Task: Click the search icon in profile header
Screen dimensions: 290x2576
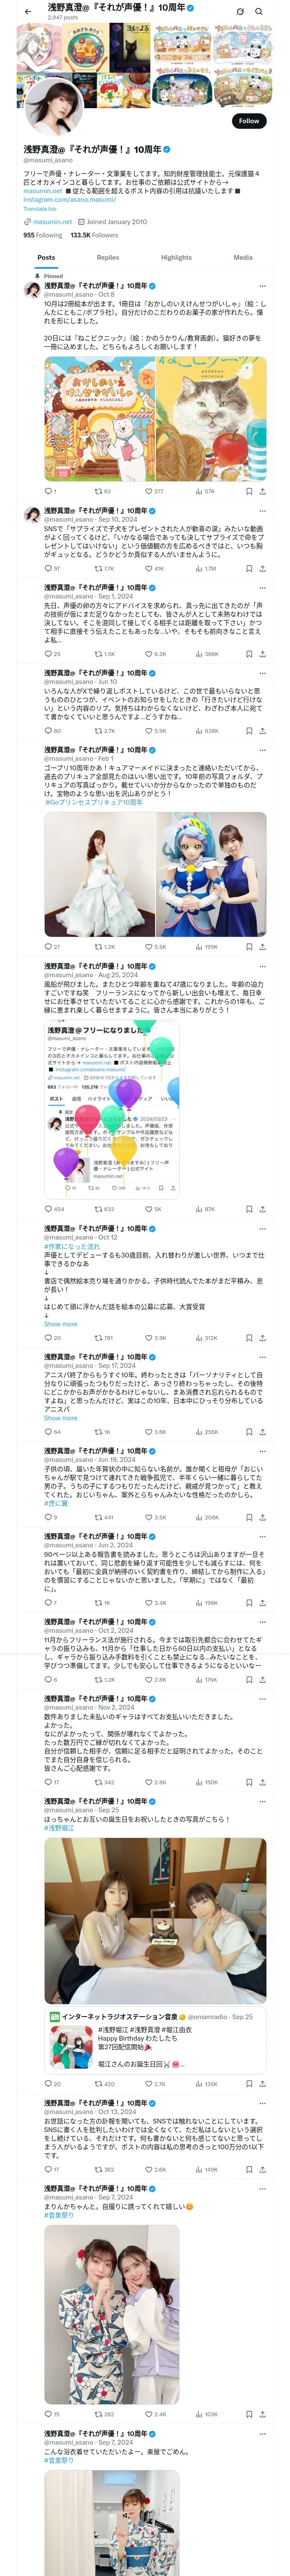Action: (x=259, y=12)
